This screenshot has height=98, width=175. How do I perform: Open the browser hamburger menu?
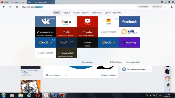pyautogui.click(x=162, y=2)
